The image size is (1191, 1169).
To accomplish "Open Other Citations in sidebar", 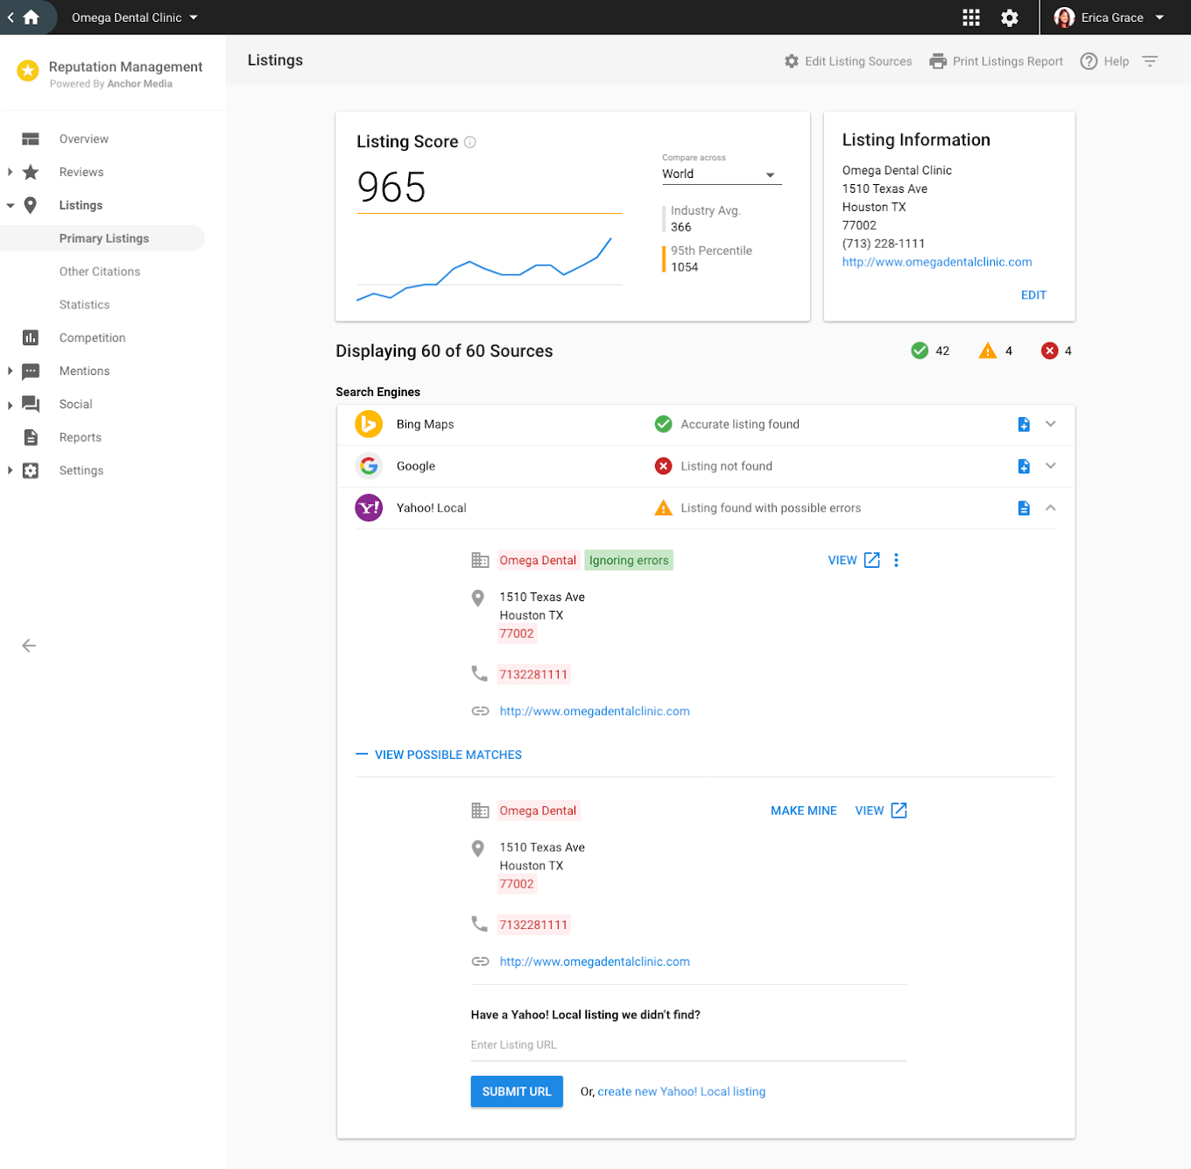I will tap(100, 272).
